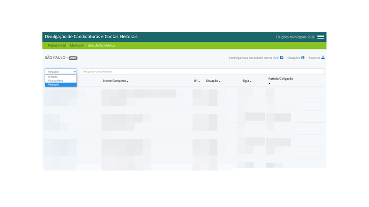Select Vice-prefeito in the dropdown list
The width and height of the screenshot is (369, 207).
[x=61, y=81]
